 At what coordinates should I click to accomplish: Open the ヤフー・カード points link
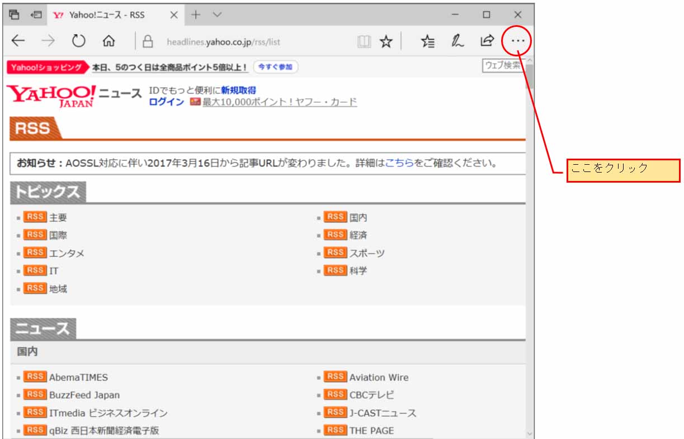point(280,102)
